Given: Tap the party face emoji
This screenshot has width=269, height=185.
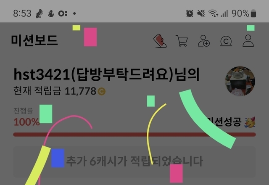Looking at the screenshot, I should pyautogui.click(x=250, y=122).
